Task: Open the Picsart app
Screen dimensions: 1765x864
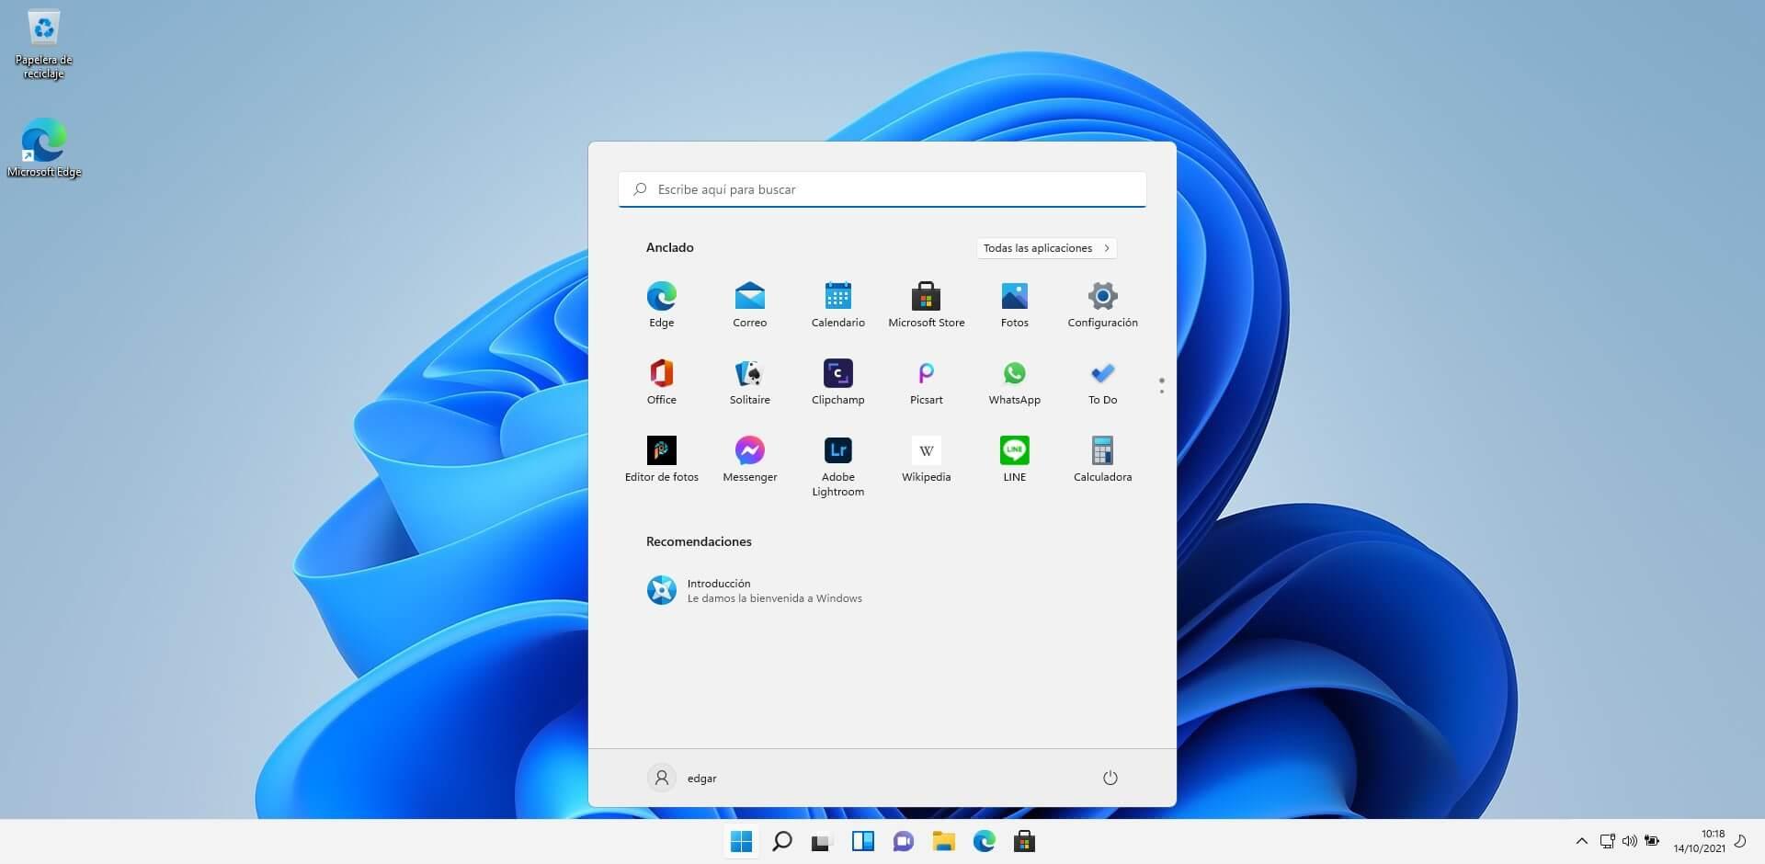Action: click(926, 382)
